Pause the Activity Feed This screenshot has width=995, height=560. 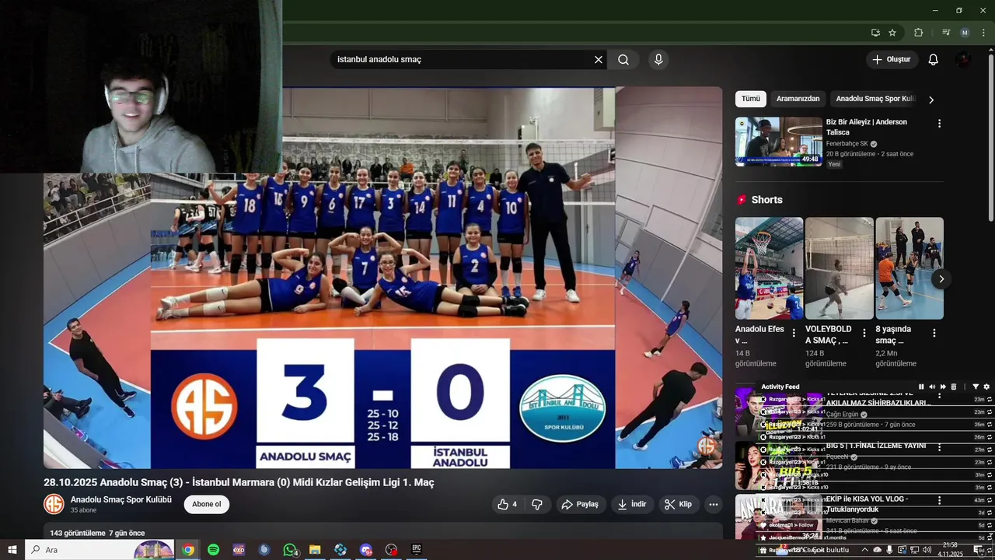921,387
